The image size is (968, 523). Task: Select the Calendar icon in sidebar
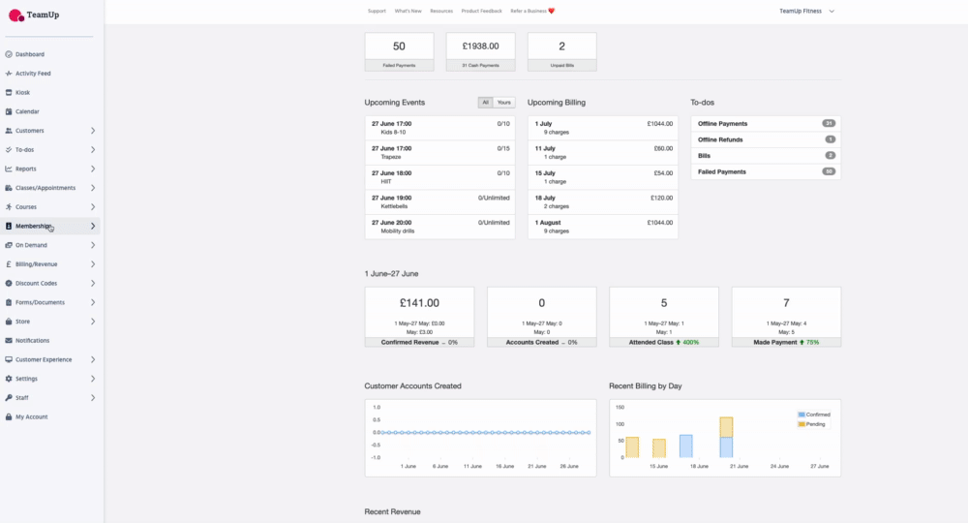pos(9,111)
